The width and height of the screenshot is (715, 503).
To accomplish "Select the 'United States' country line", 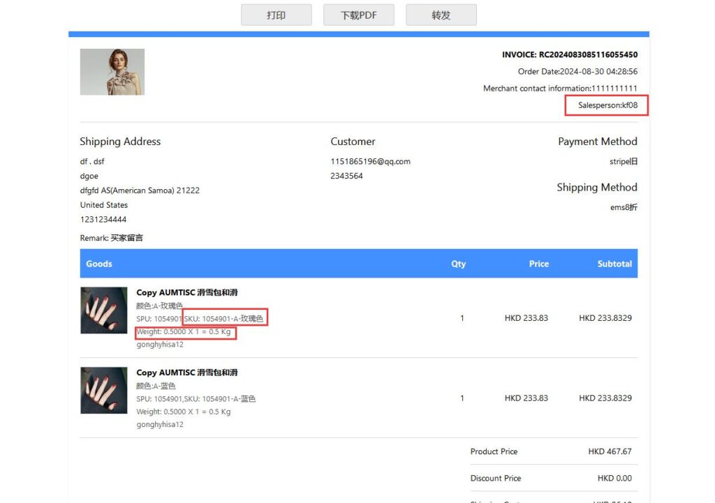I will tap(104, 205).
